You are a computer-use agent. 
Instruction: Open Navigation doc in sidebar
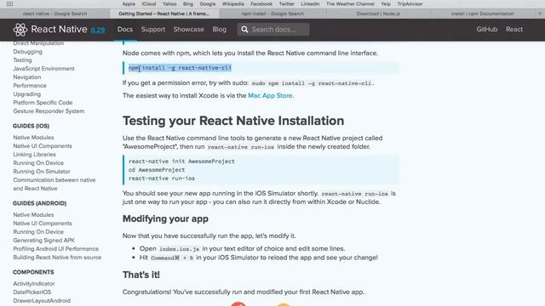coord(26,77)
